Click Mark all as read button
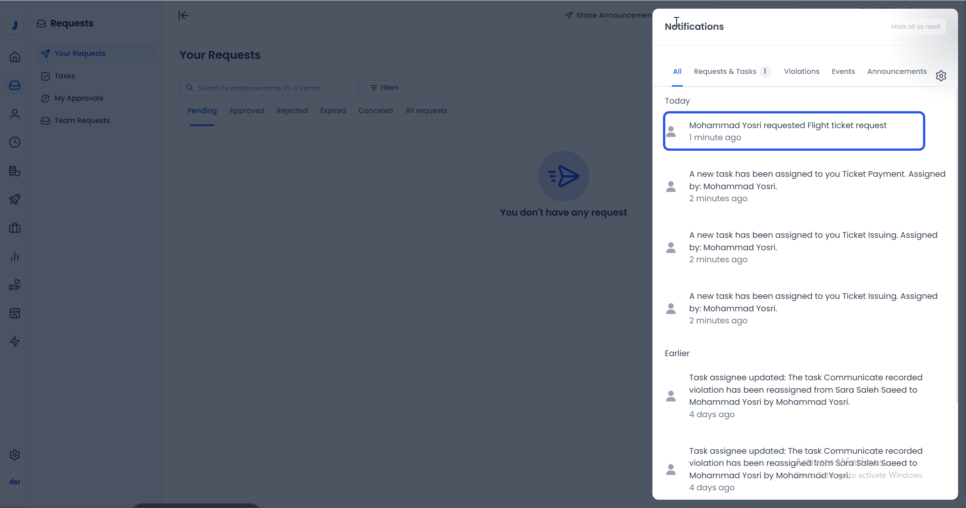 915,27
